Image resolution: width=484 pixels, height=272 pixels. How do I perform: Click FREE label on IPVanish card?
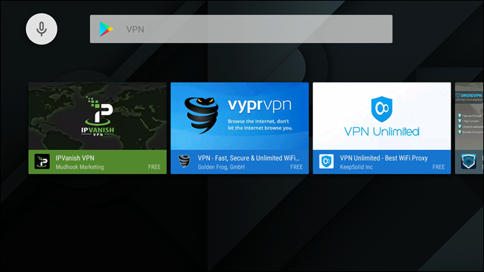pyautogui.click(x=154, y=167)
